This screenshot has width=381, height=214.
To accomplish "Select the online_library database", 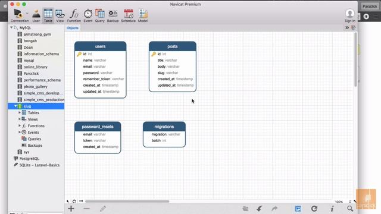I will pos(36,67).
